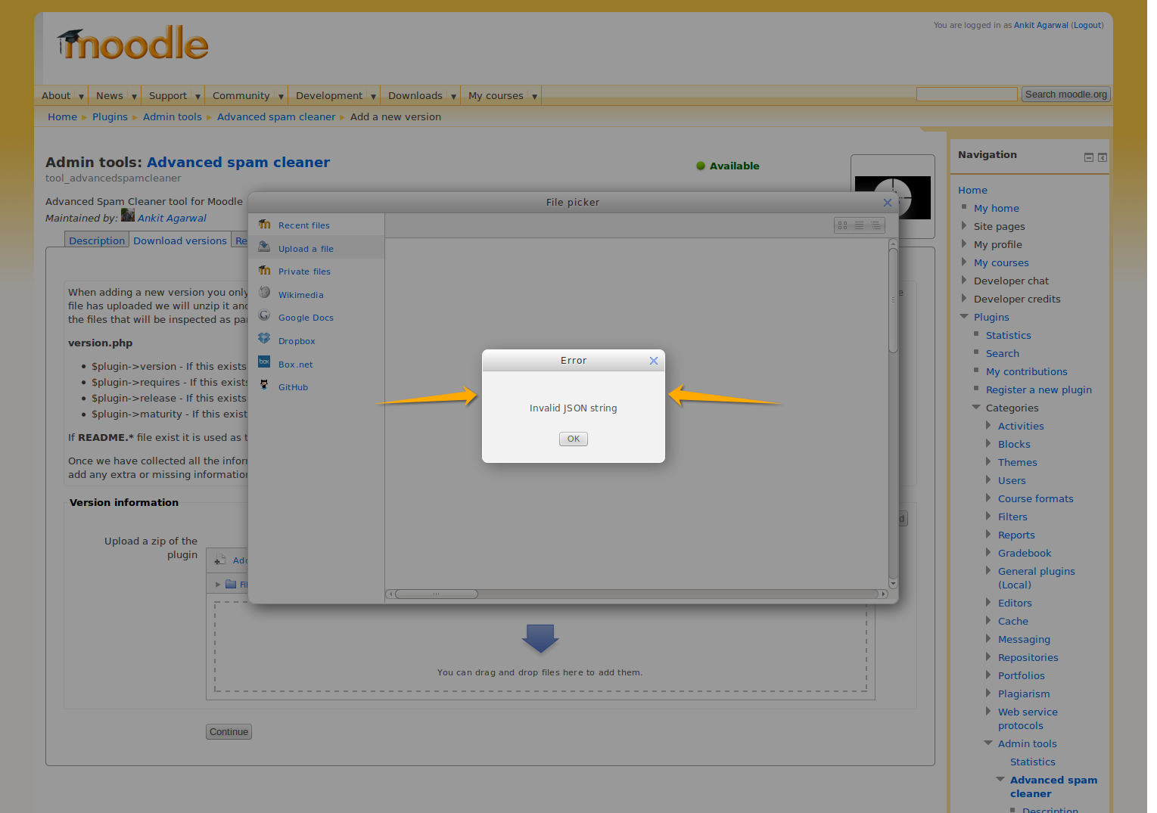Click the Add file icon in upload area
This screenshot has height=813, width=1157.
tap(220, 560)
